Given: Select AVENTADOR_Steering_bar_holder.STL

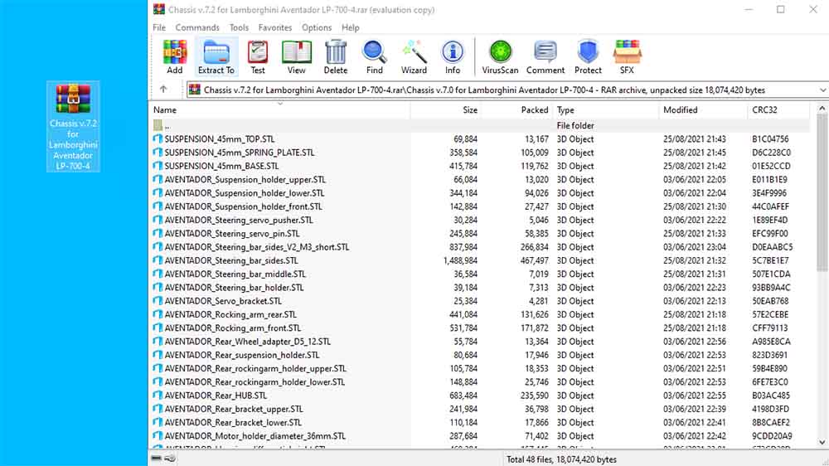Looking at the screenshot, I should click(x=234, y=287).
